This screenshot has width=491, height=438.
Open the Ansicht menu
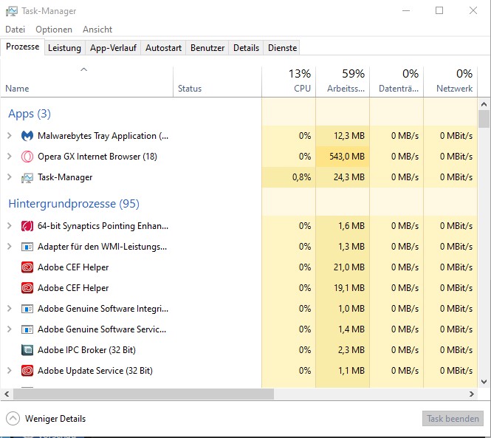pyautogui.click(x=97, y=30)
